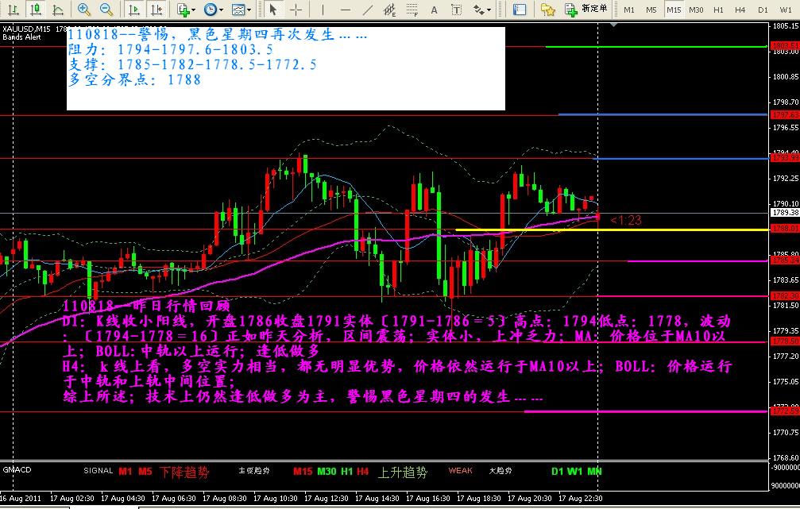Select the yellow line at 1788
800x509 pixels.
(611, 229)
